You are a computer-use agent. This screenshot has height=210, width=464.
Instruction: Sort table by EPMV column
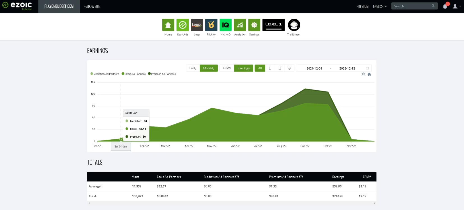367,177
